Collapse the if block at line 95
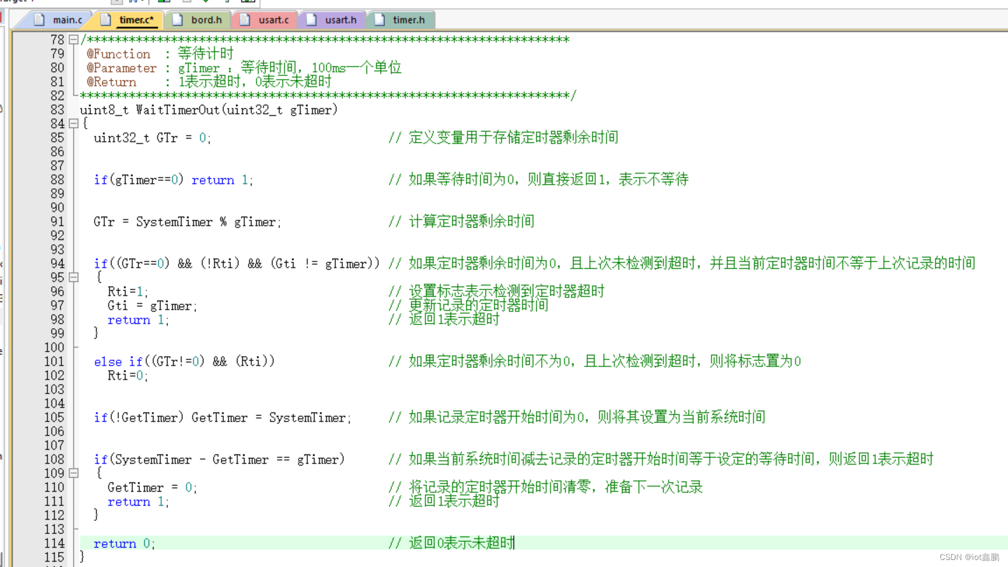Viewport: 1008px width, 567px height. (73, 277)
